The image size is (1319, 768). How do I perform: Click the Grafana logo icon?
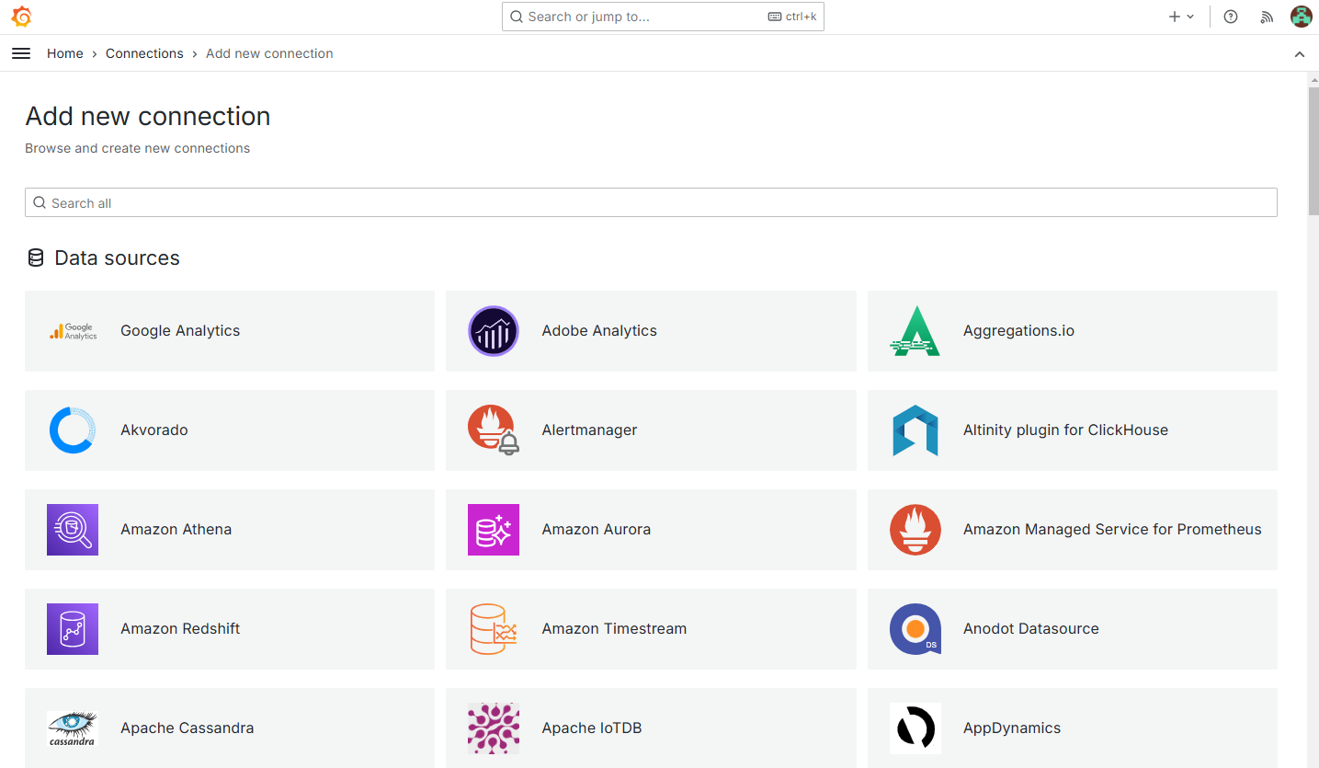[x=21, y=17]
